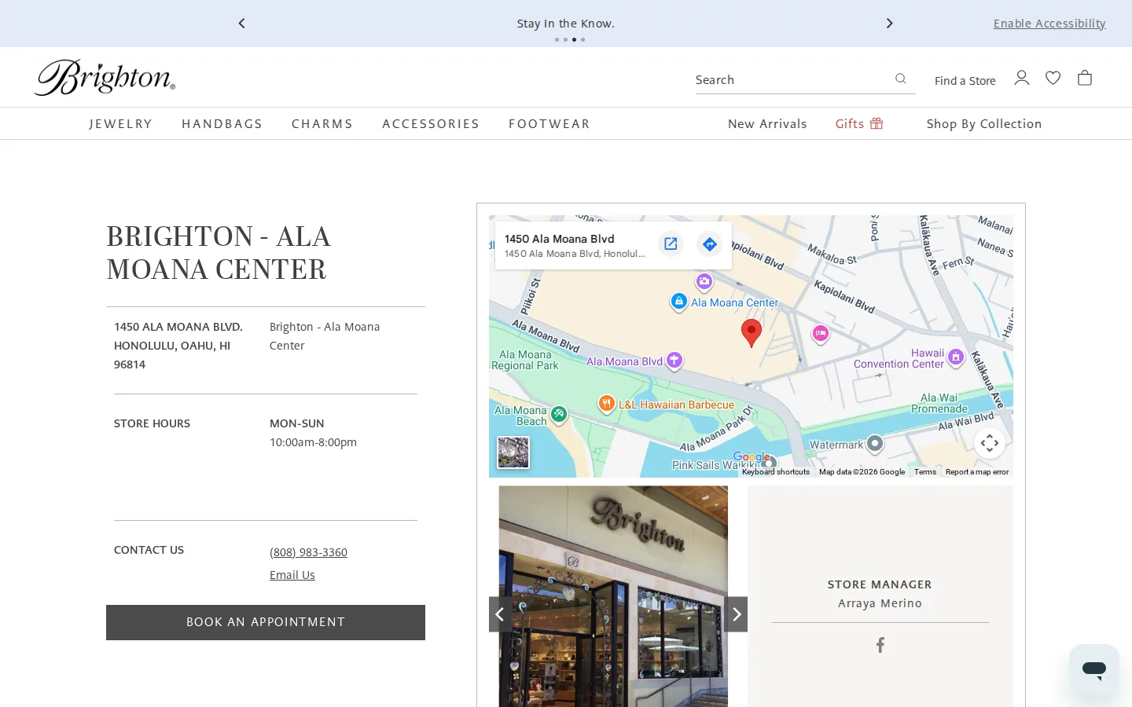Viewport: 1132px width, 707px height.
Task: Open Google Maps Terms link
Action: [x=925, y=472]
